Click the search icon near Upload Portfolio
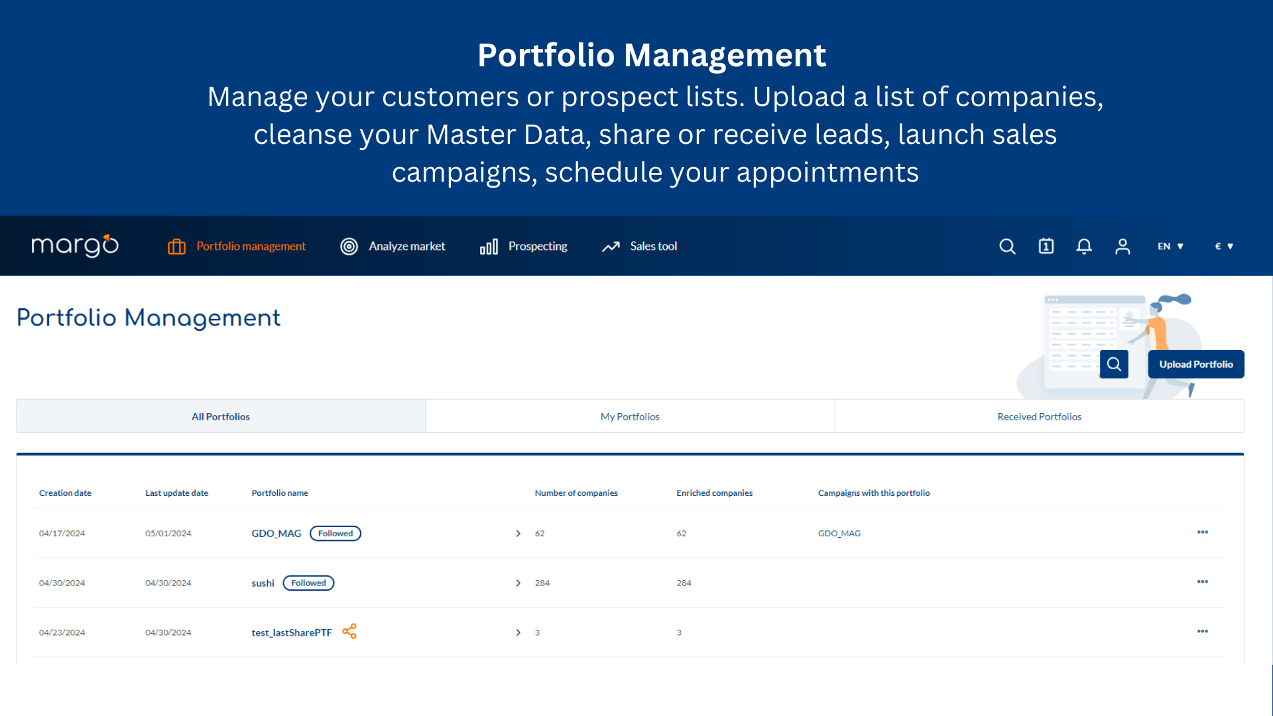 point(1116,364)
